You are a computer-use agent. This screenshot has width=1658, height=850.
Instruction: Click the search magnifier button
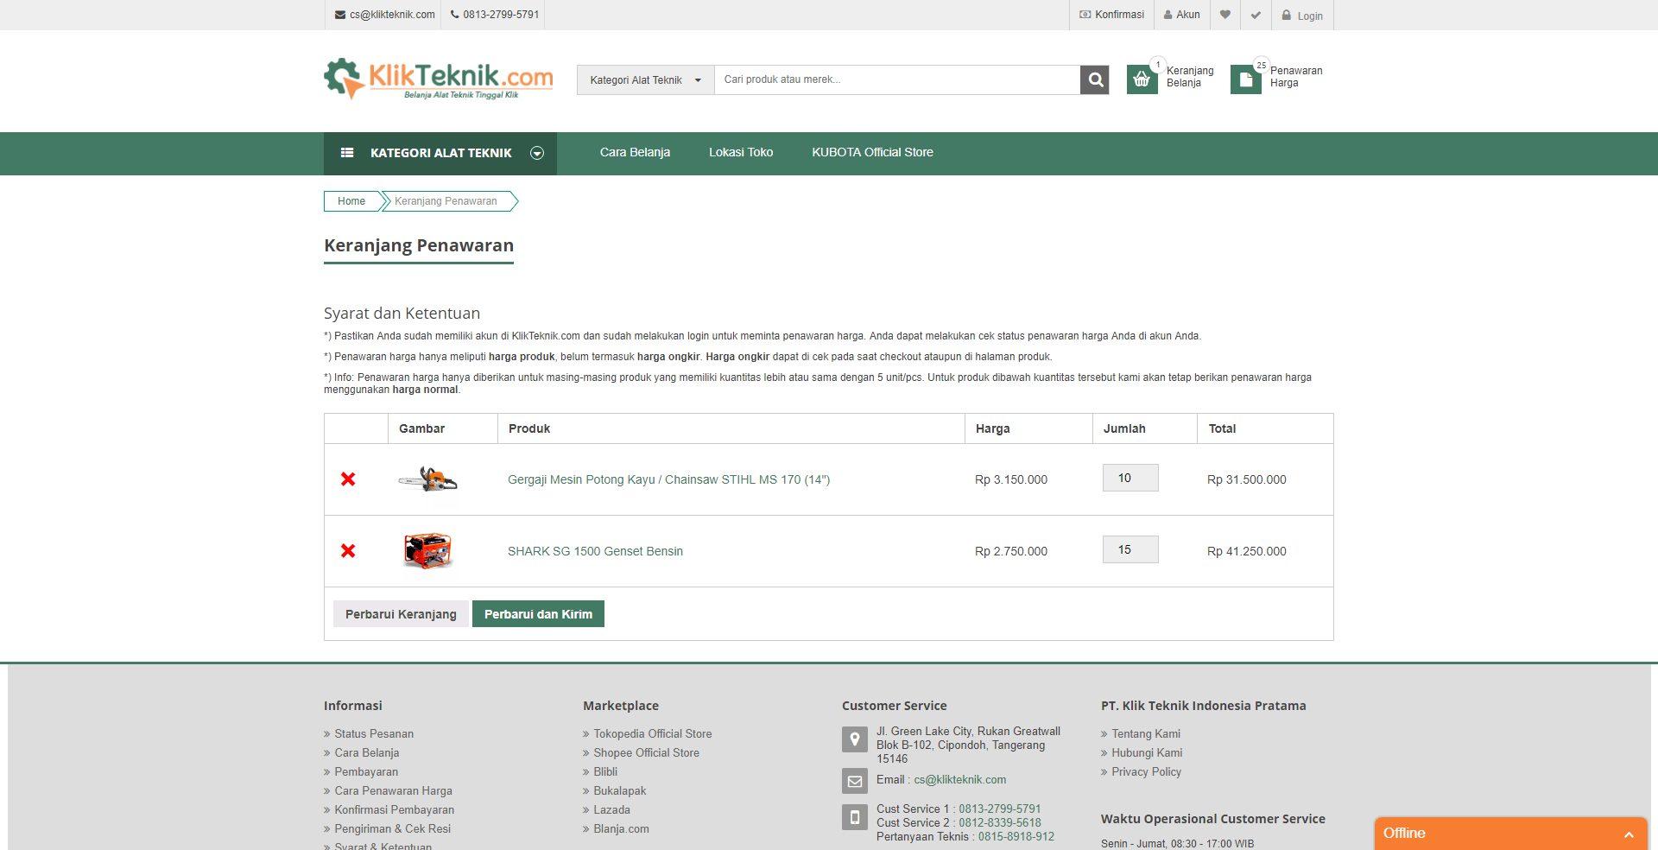point(1095,79)
